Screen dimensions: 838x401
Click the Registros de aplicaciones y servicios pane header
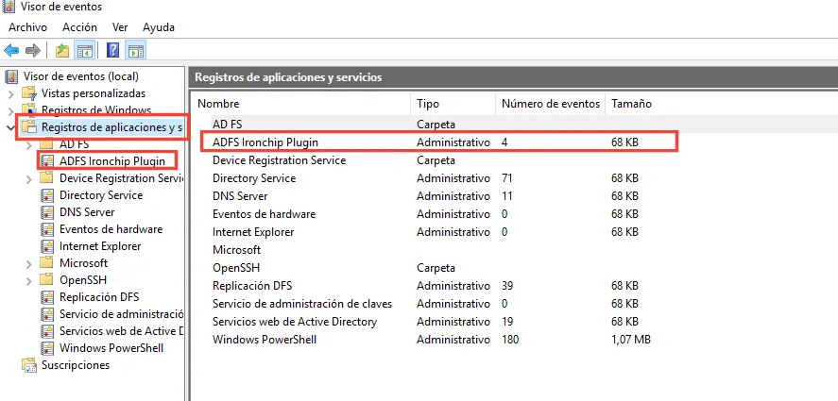pos(513,77)
